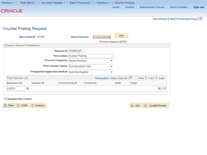
Task: Click the Update/Display button
Action: (x=156, y=105)
